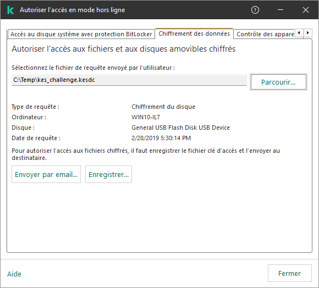
Task: Select 'General USB Flash Disk USB Device' text
Action: (x=180, y=128)
